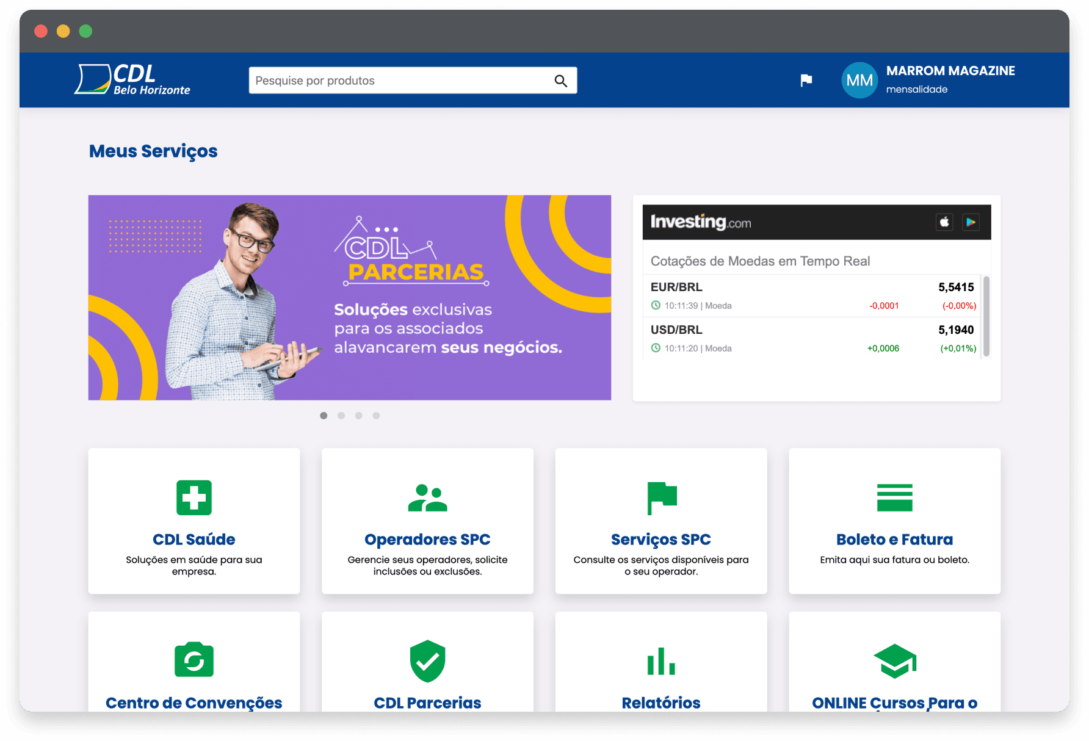The width and height of the screenshot is (1089, 741).
Task: Click the CDL Parcerias banner image
Action: click(349, 298)
